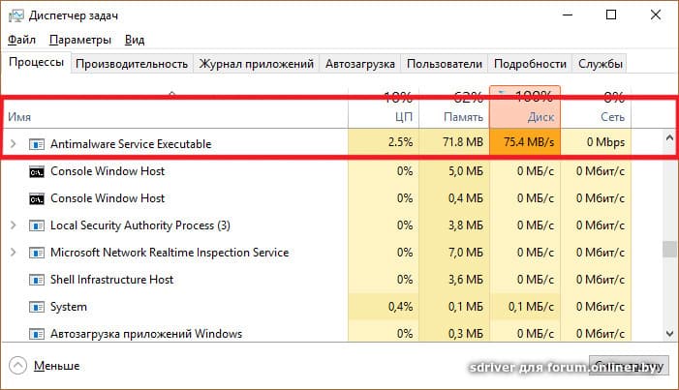Select the Автозагрузка приложений Windows process row

(145, 334)
